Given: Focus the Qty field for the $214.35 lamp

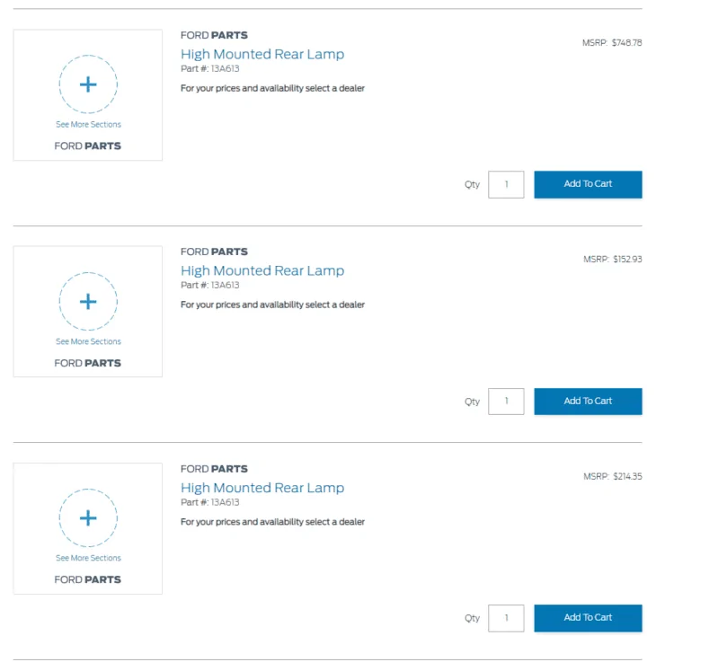Looking at the screenshot, I should [x=506, y=618].
